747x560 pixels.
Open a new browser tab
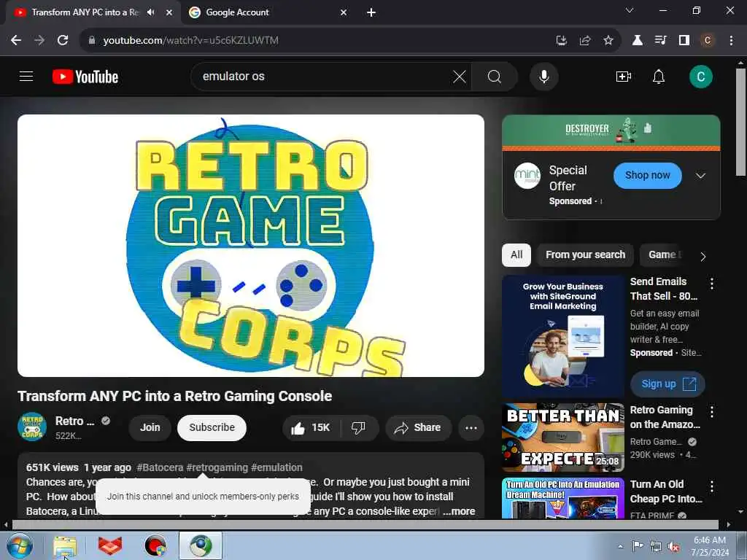coord(371,12)
